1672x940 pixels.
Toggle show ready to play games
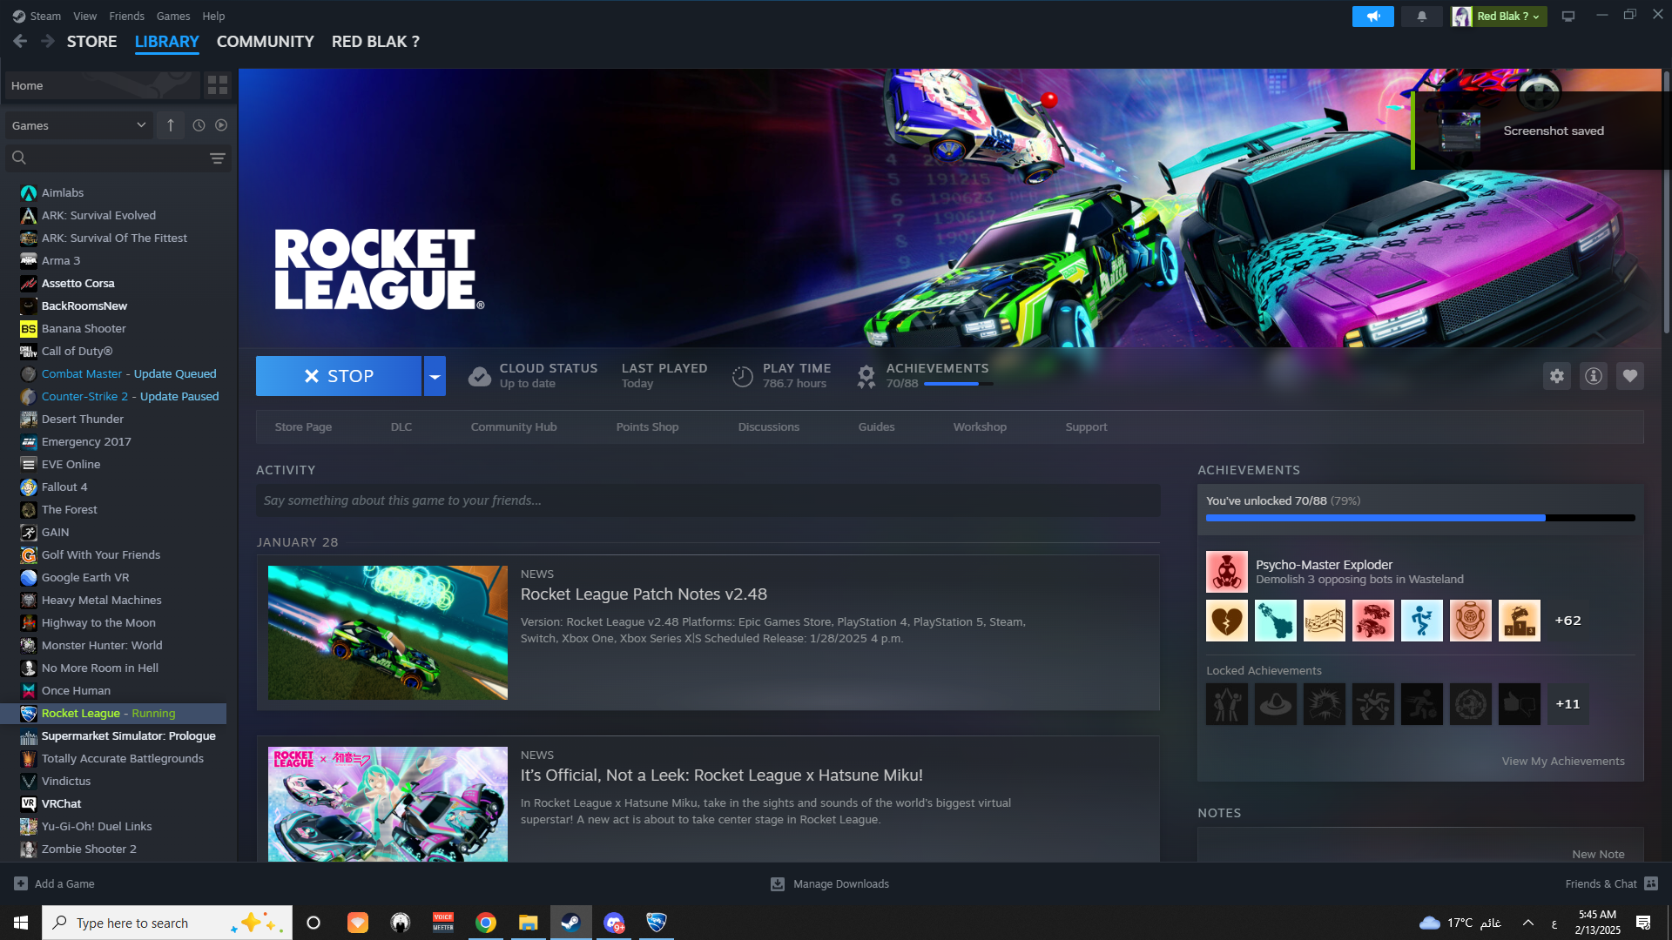[x=221, y=125]
